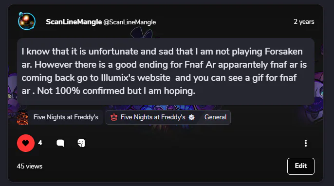Open the 2 years timestamp link
This screenshot has height=186, width=334.
point(304,21)
